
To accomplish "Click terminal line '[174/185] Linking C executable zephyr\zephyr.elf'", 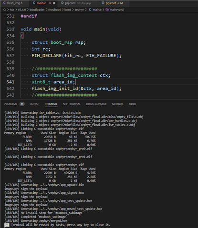I will coord(44,165).
